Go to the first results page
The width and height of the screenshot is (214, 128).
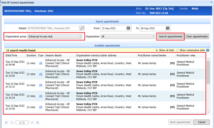[6, 122]
